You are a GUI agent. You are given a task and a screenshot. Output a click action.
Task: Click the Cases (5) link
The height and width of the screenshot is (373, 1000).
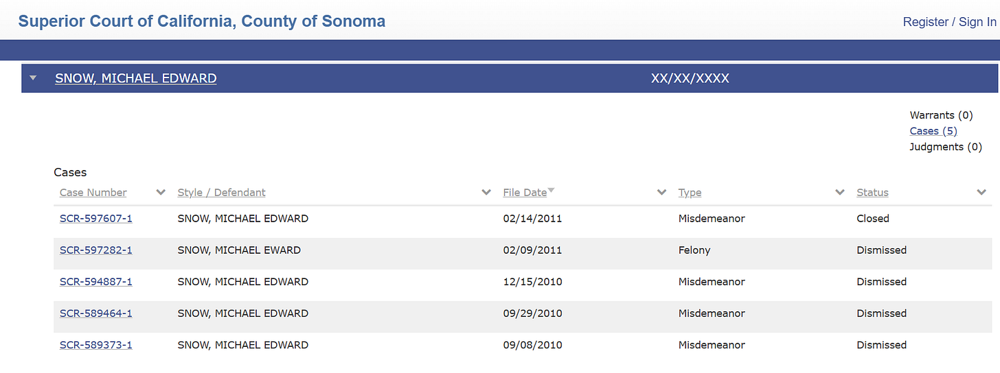[933, 131]
